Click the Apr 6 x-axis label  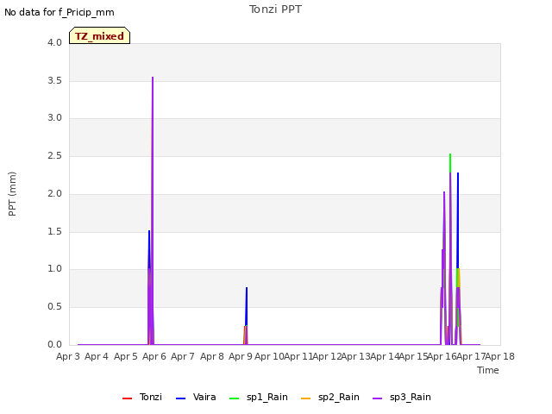click(x=154, y=356)
